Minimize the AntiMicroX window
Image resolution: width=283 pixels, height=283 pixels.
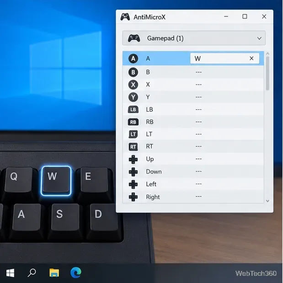[x=226, y=16]
